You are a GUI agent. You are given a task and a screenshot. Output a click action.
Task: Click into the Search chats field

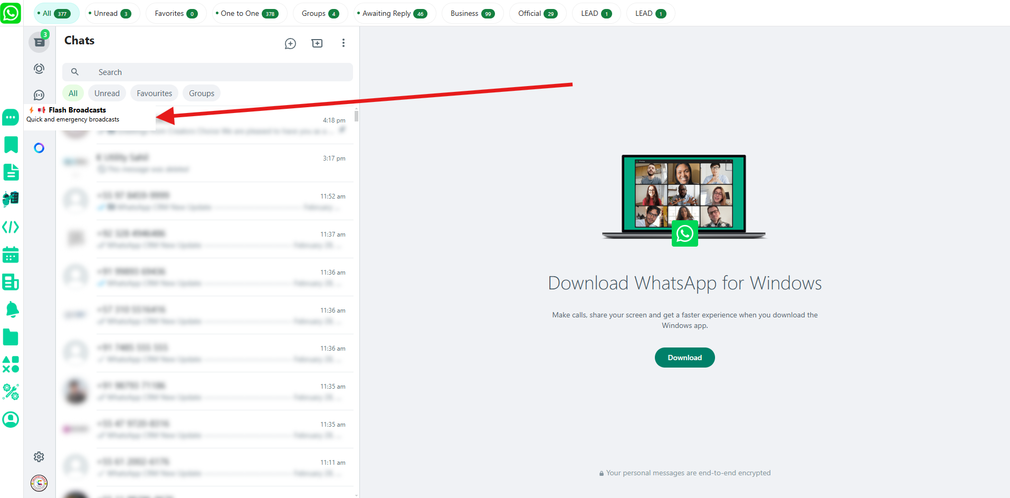[x=211, y=72]
